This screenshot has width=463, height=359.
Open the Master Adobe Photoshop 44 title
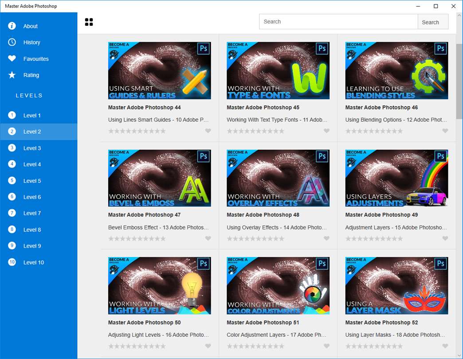(145, 107)
